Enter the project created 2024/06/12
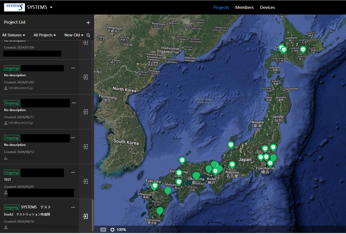Viewport: 346px width, 234px height. click(x=85, y=146)
